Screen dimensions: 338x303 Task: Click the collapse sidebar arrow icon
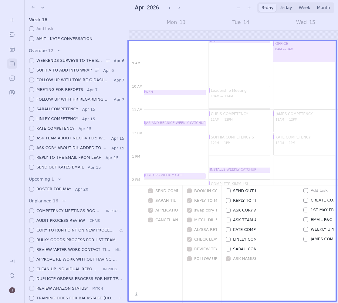(12, 261)
